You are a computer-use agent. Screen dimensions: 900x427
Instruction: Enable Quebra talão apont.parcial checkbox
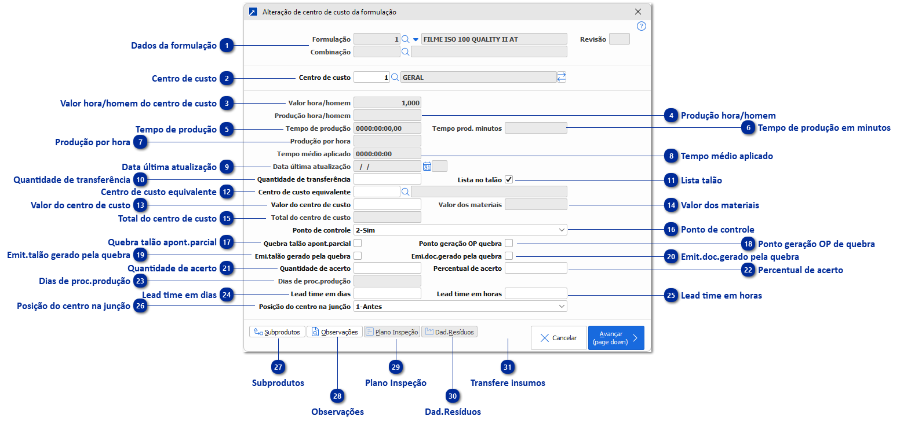358,243
